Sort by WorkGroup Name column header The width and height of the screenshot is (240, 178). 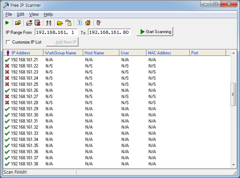[63, 53]
